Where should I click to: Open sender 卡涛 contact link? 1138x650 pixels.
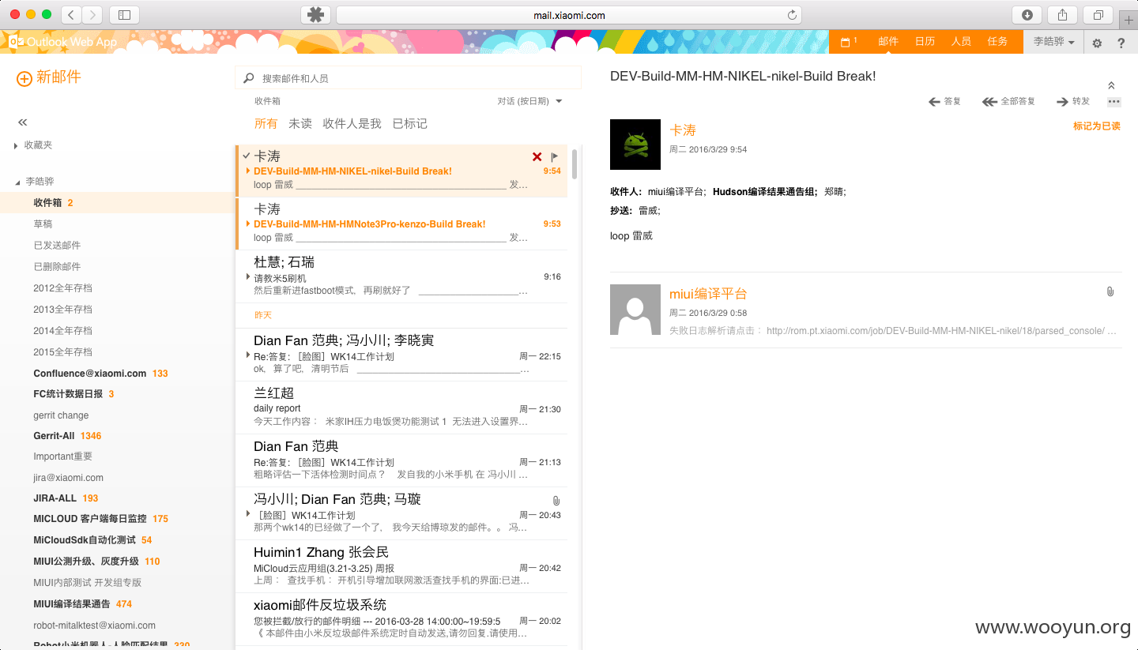pyautogui.click(x=683, y=130)
